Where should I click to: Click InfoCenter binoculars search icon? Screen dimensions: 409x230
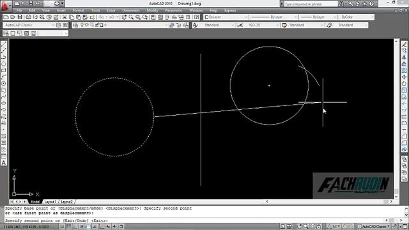click(x=341, y=4)
